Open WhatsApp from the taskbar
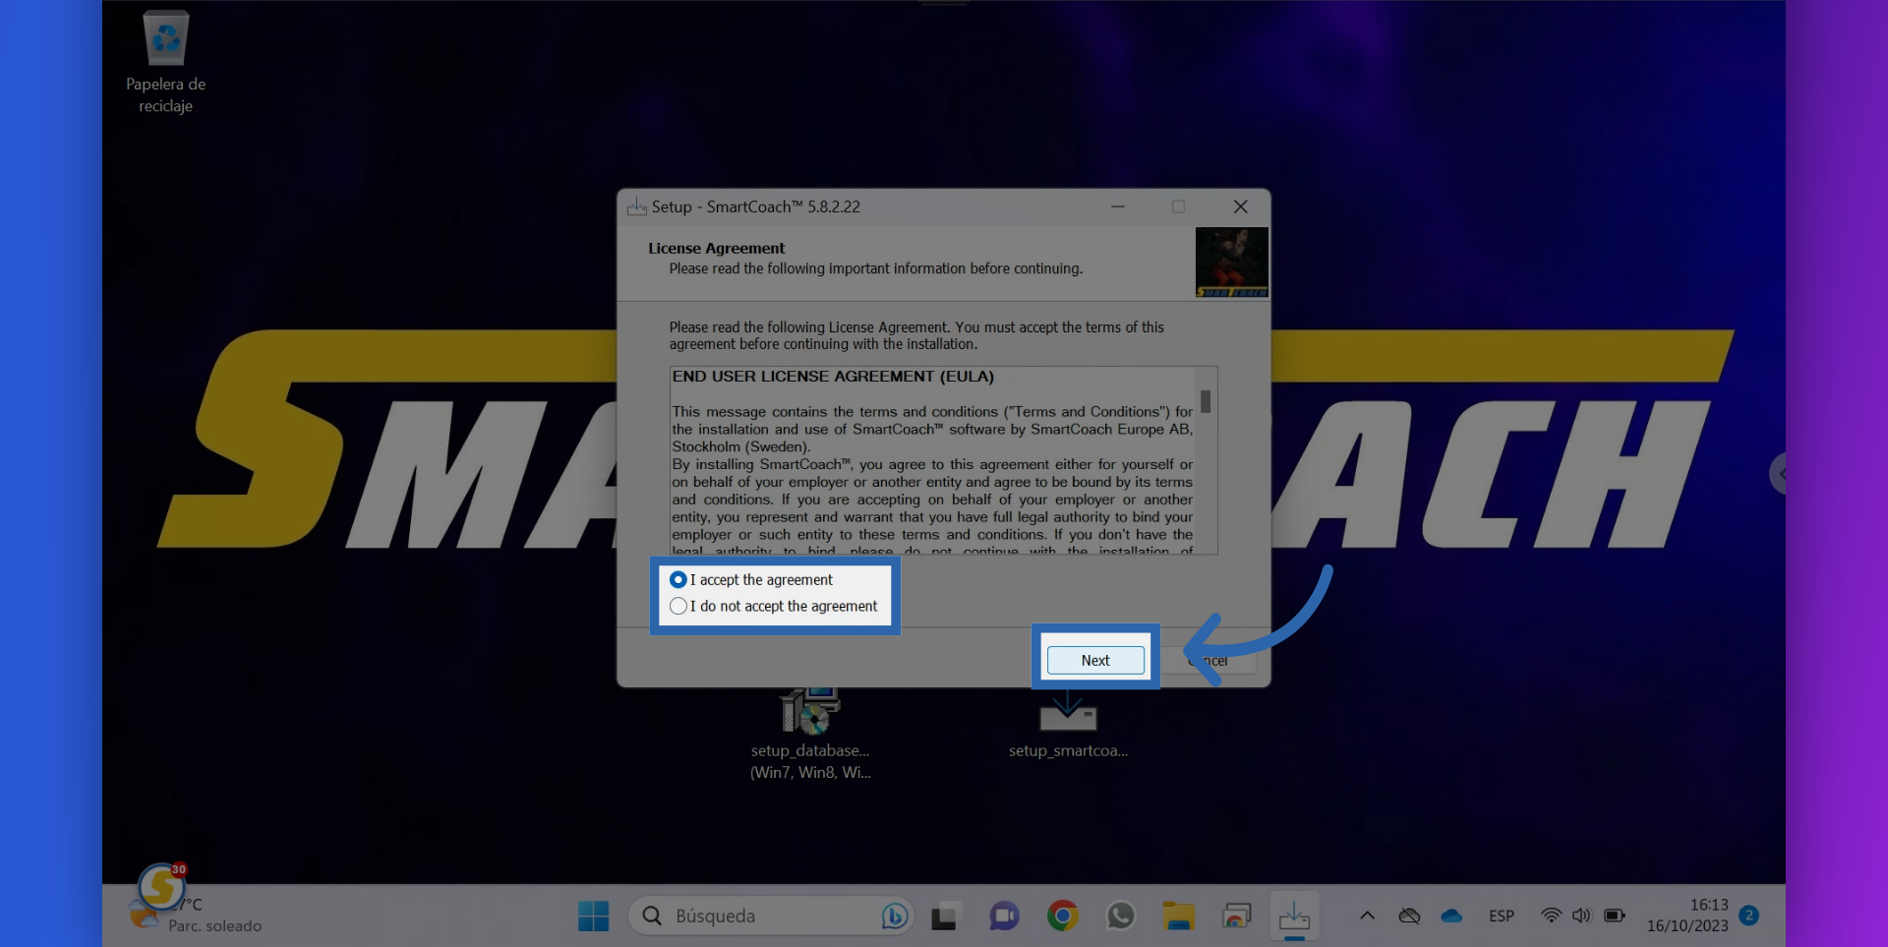The image size is (1888, 947). pos(1120,917)
